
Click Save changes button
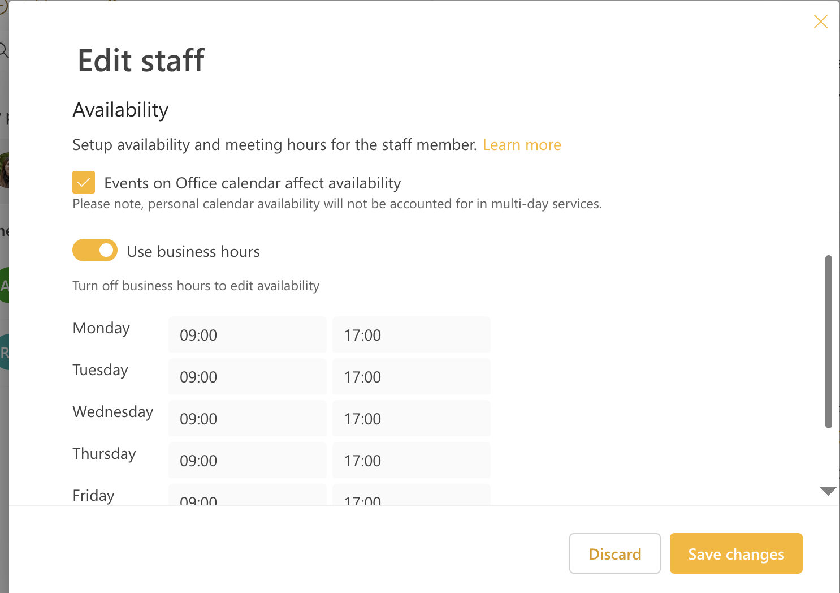[736, 553]
